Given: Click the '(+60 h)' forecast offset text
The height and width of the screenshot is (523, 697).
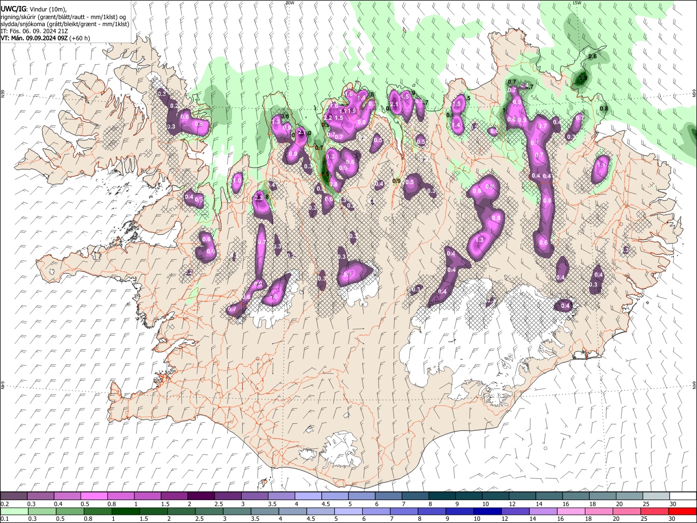Looking at the screenshot, I should click(x=80, y=38).
